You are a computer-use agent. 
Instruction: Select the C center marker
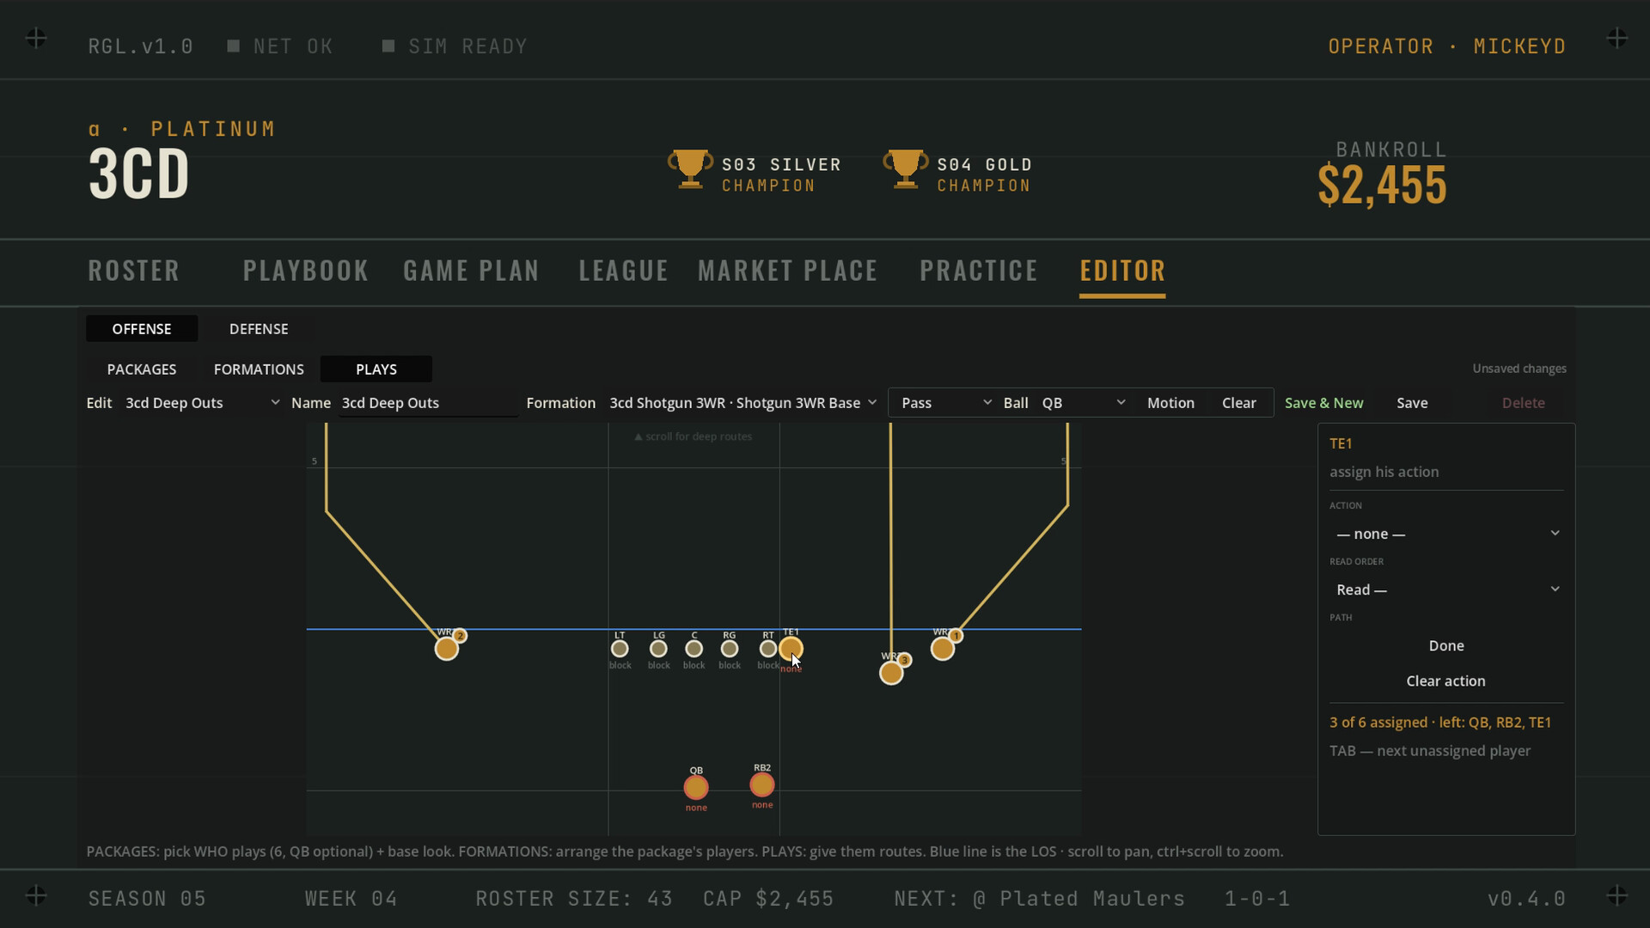(x=694, y=649)
